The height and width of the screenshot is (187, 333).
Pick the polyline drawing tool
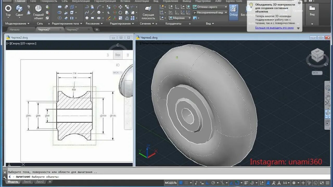(x=87, y=7)
